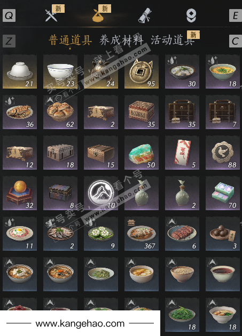Open the stacked gem category icon
242x336 pixels.
click(x=191, y=15)
